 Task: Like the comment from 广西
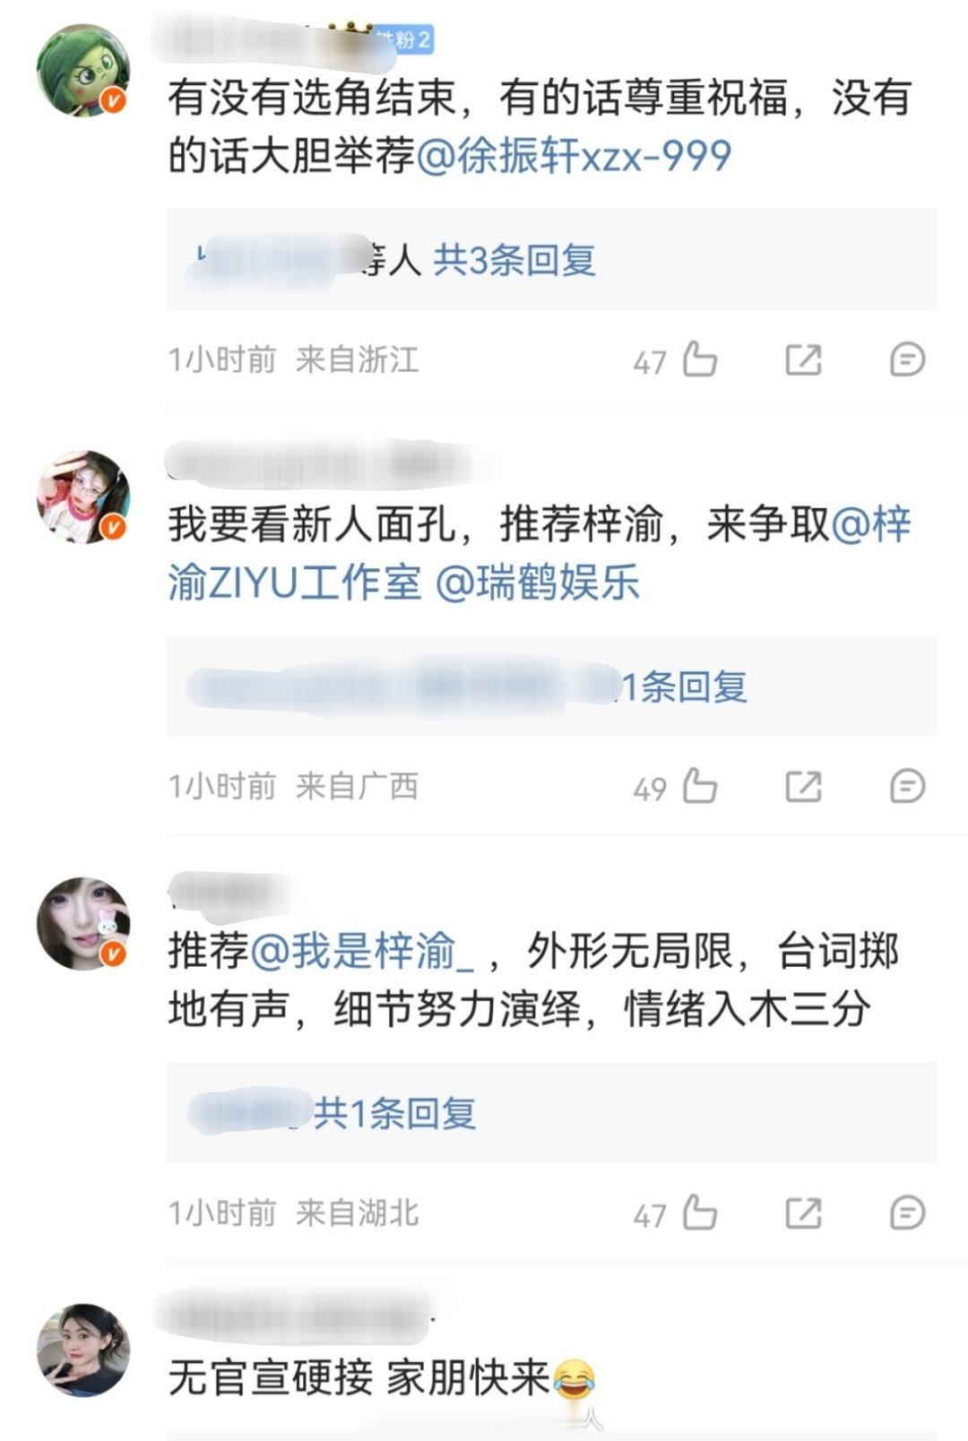coord(700,787)
